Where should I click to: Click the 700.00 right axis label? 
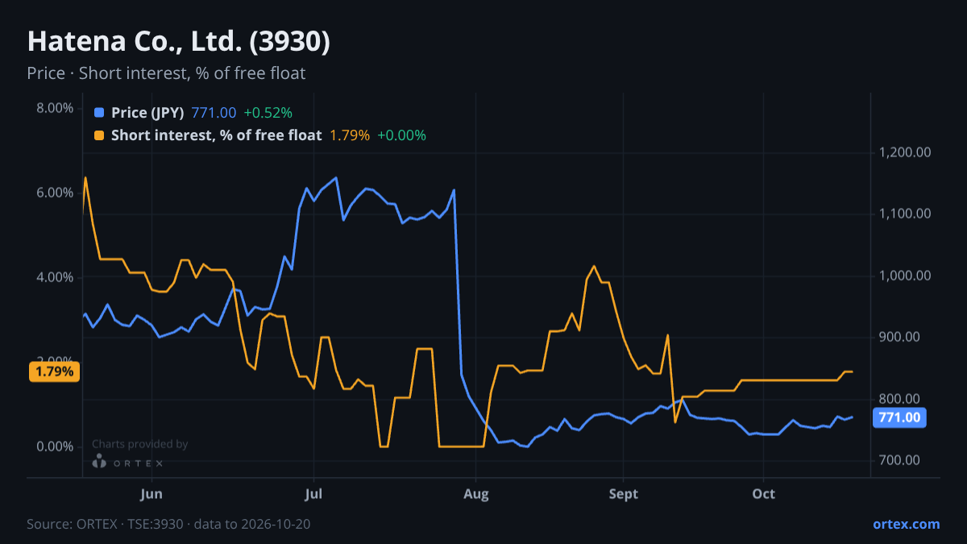[899, 460]
